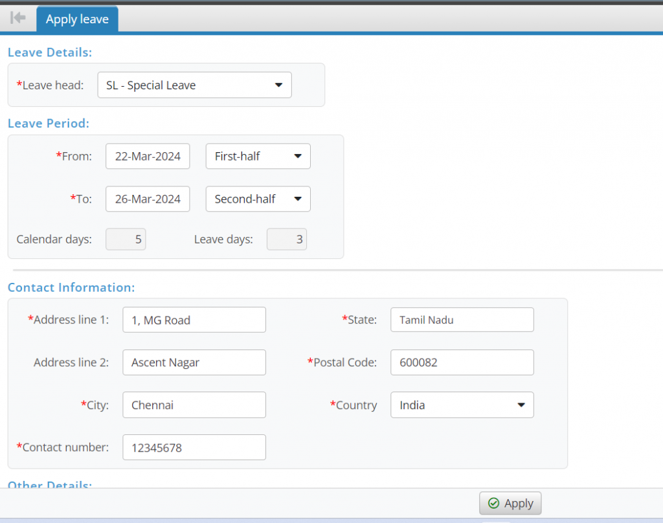Click the Address line 2 field
The image size is (663, 523).
[x=194, y=362]
